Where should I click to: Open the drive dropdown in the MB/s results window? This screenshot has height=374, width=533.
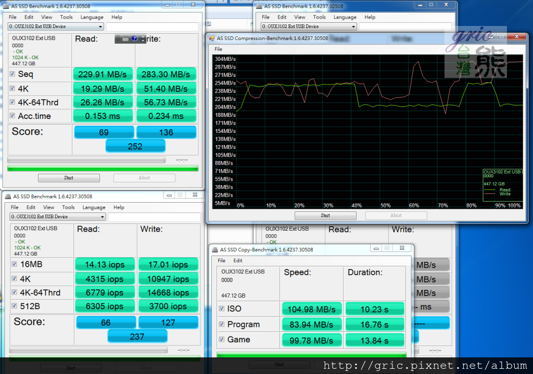(x=55, y=26)
